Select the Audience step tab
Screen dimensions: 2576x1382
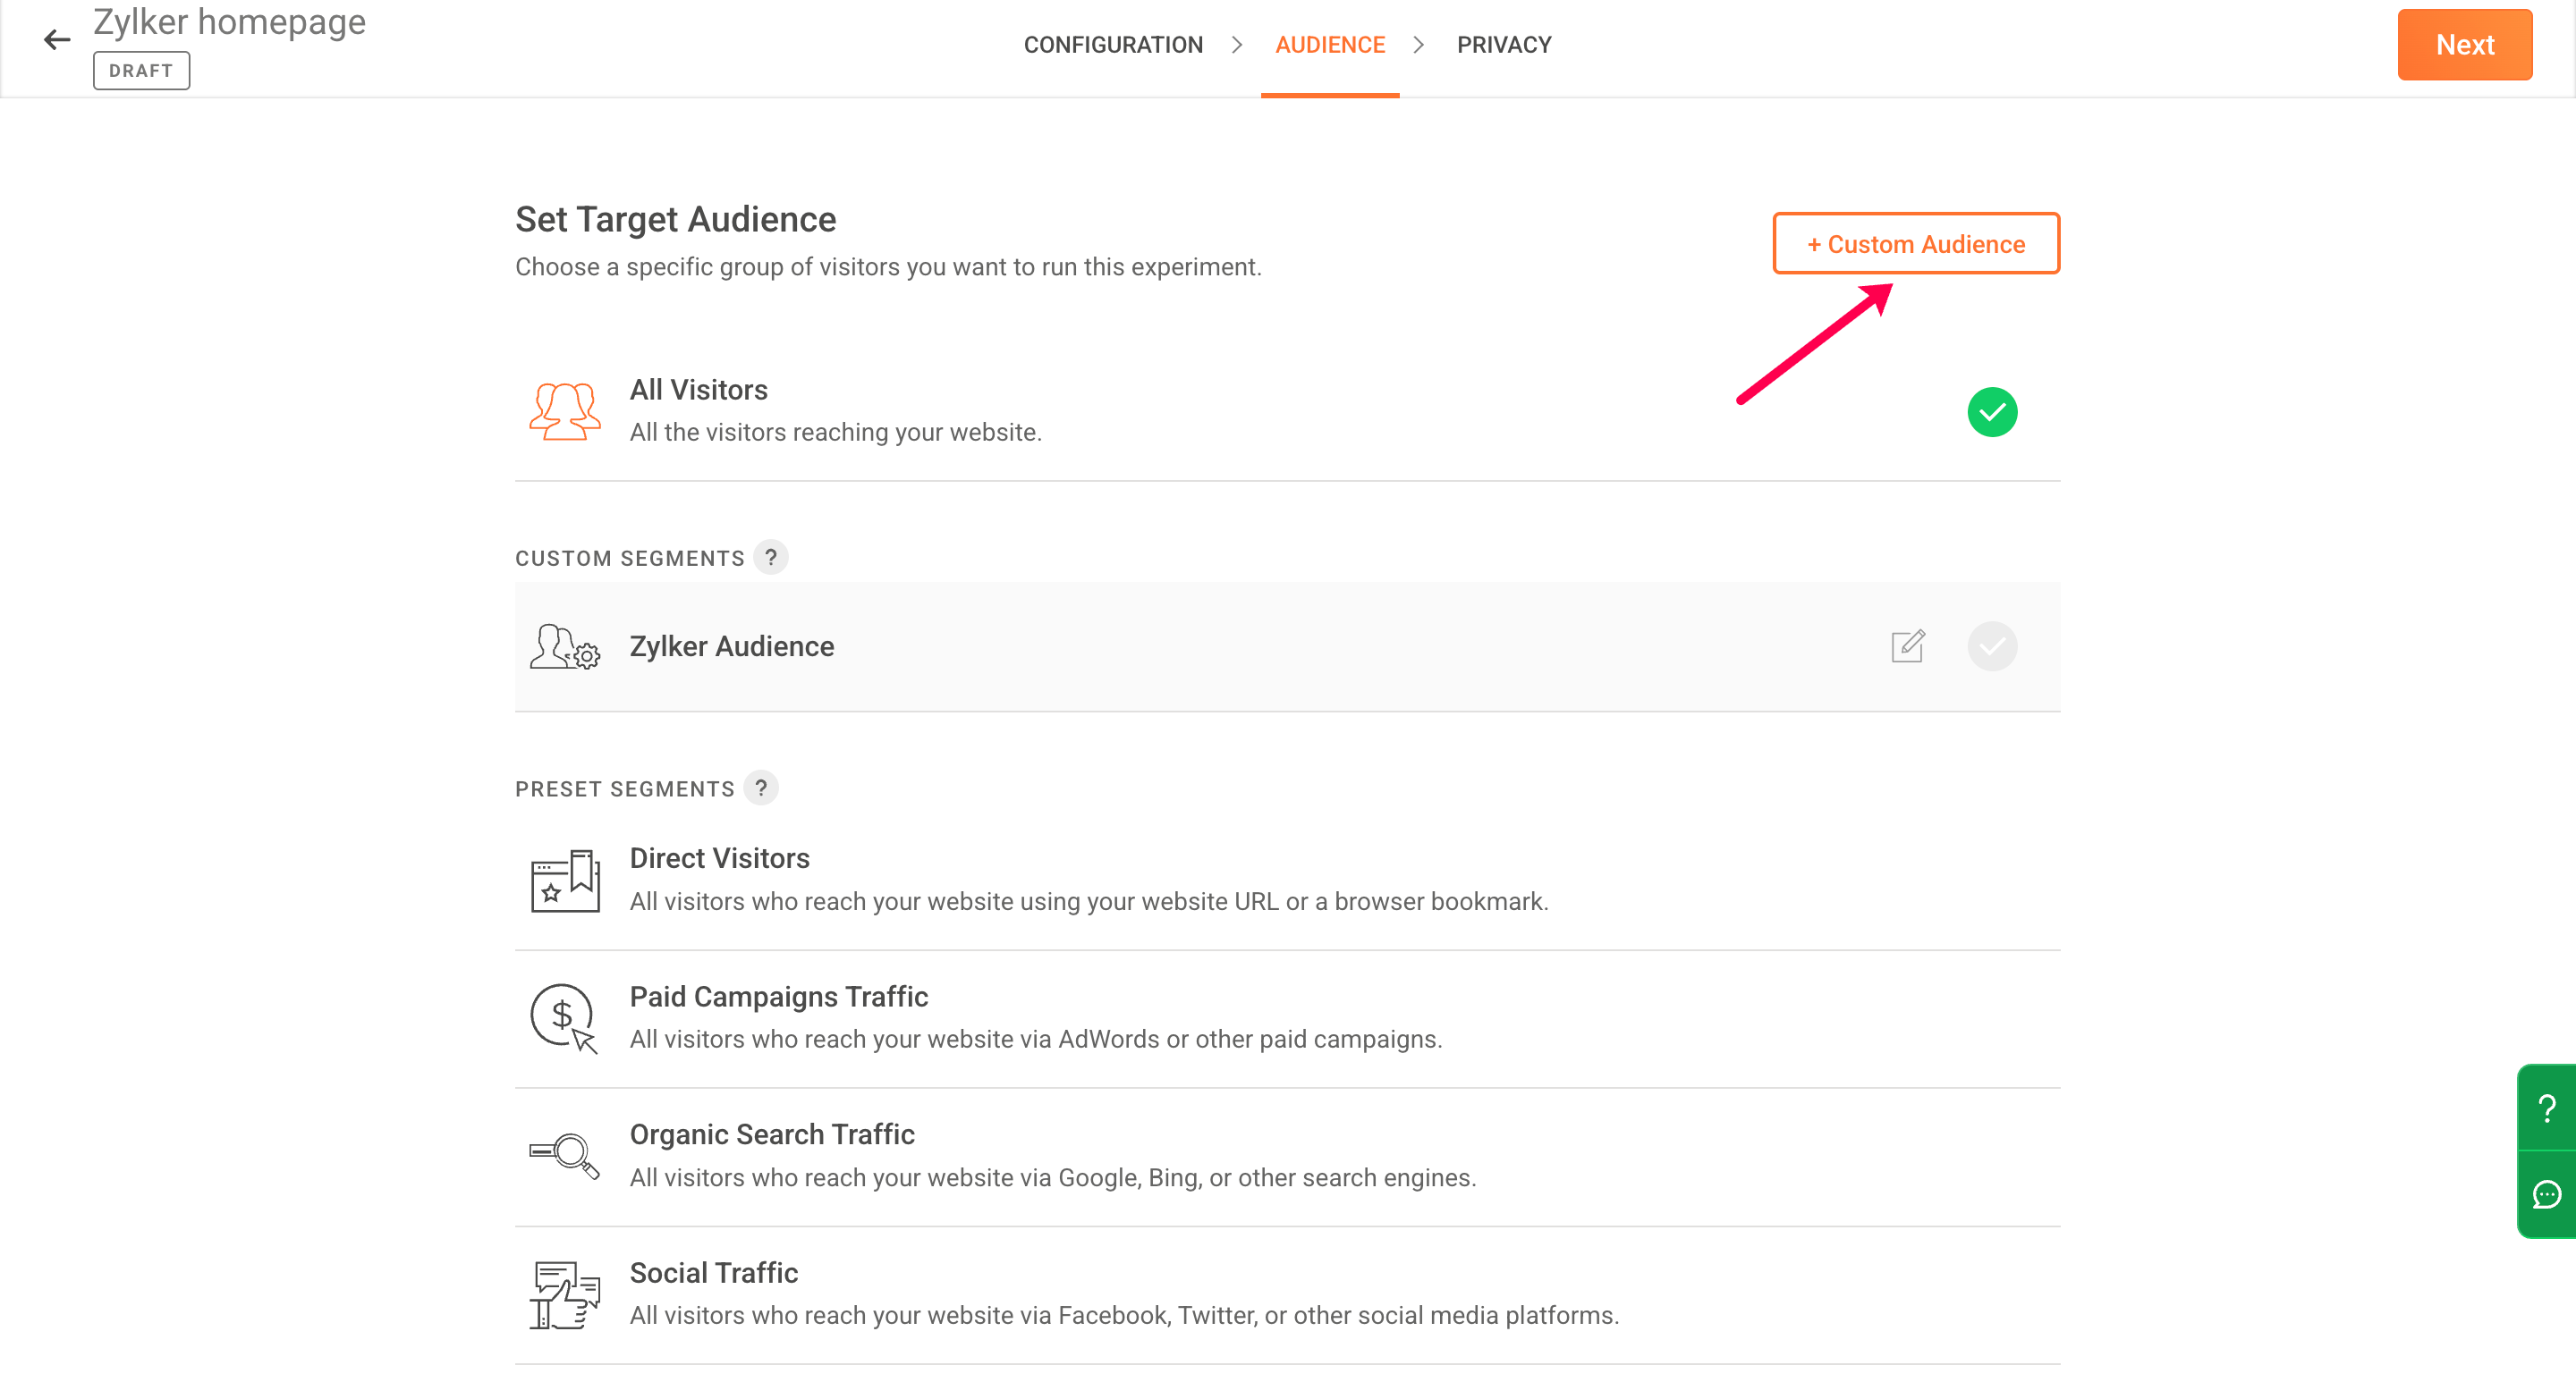tap(1329, 45)
